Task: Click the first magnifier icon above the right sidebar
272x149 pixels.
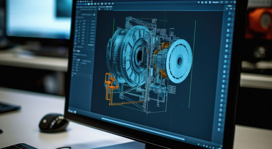Action: coord(227,8)
